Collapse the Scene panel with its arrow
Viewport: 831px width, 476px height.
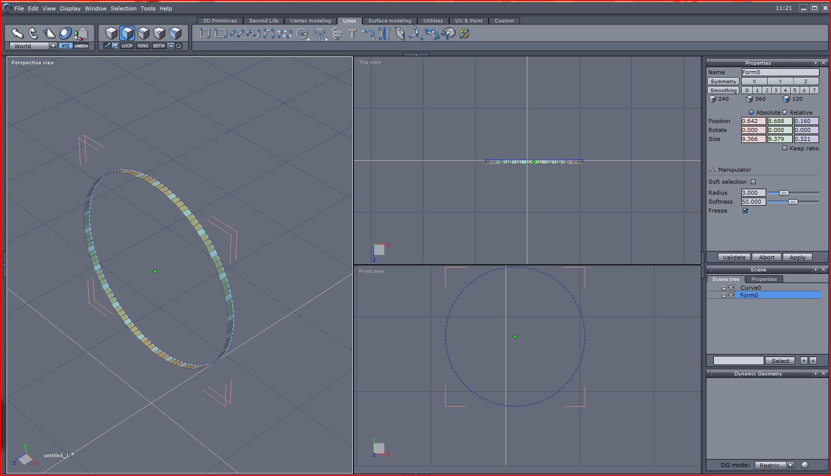816,270
